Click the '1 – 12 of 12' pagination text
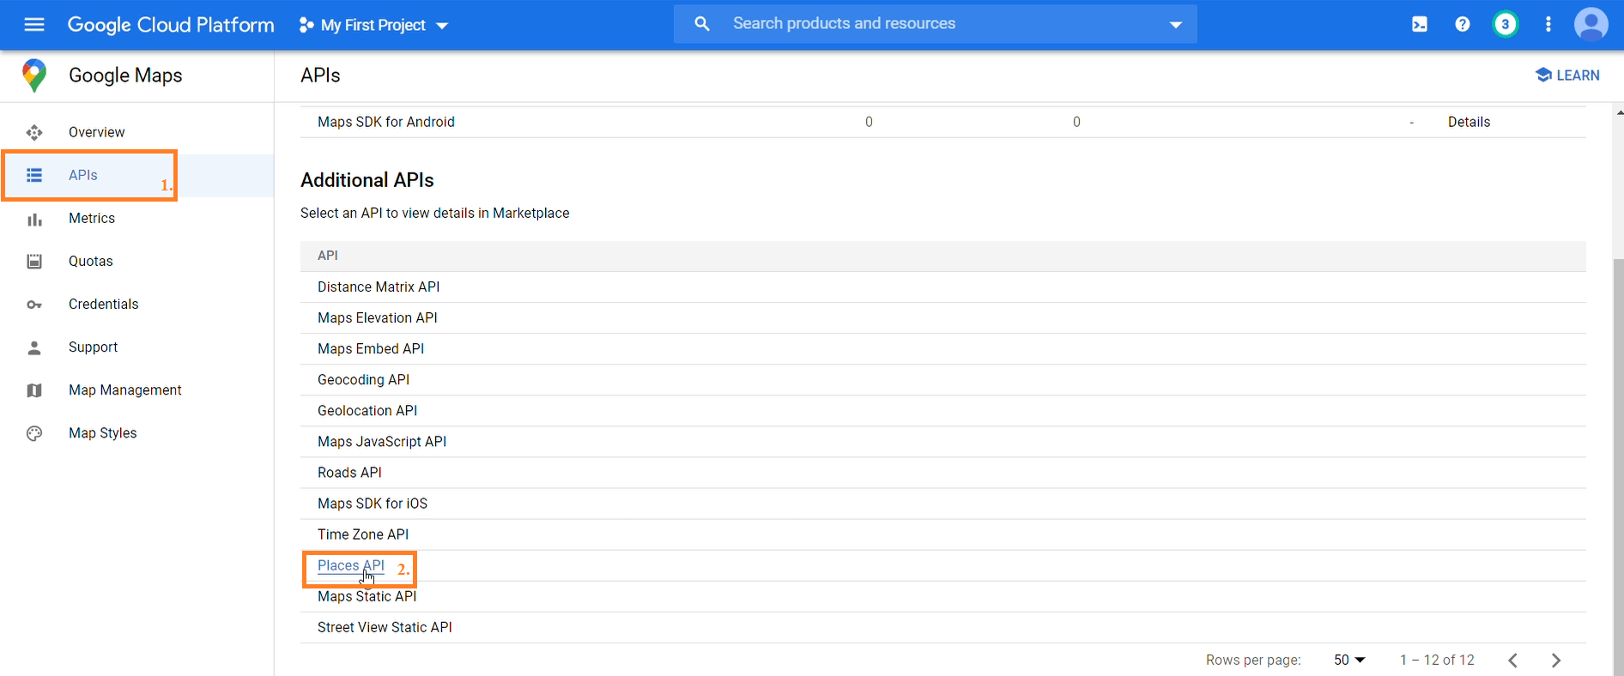Viewport: 1624px width, 676px height. pos(1437,660)
